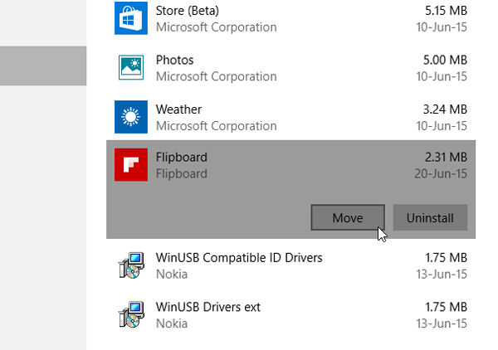Click the Nokia publisher under WinUSB Drivers ext
This screenshot has width=498, height=350.
coord(172,323)
